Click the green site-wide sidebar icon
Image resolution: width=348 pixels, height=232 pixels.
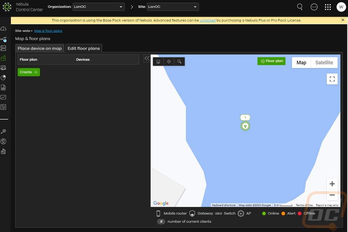pos(3,58)
